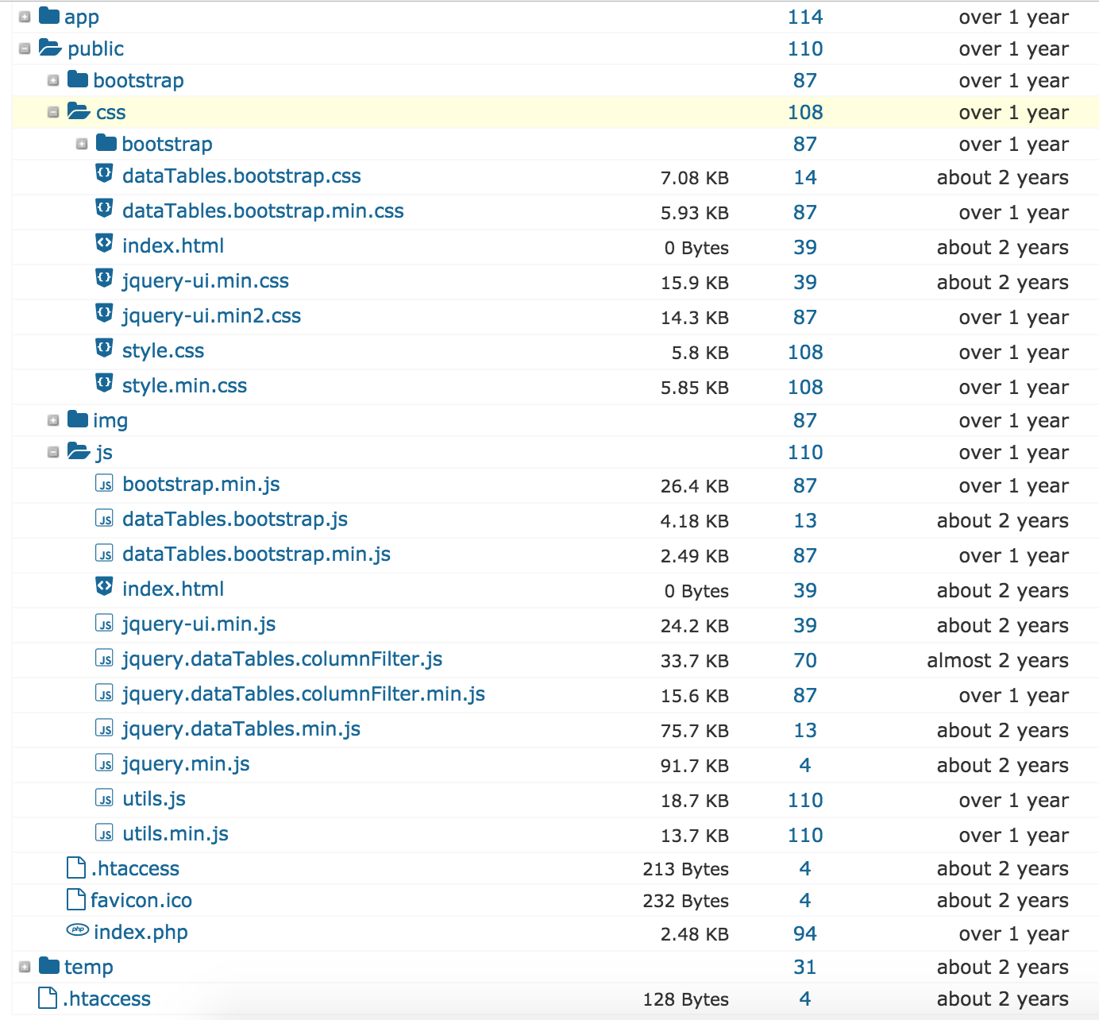
Task: Click the CSS icon beside jquery-ui.min.css
Action: click(104, 278)
